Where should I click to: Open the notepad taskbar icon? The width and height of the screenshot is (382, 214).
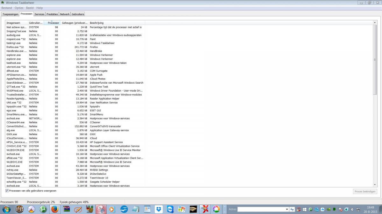pos(135,209)
